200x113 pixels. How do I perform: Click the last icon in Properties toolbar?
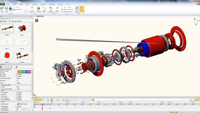17,67
